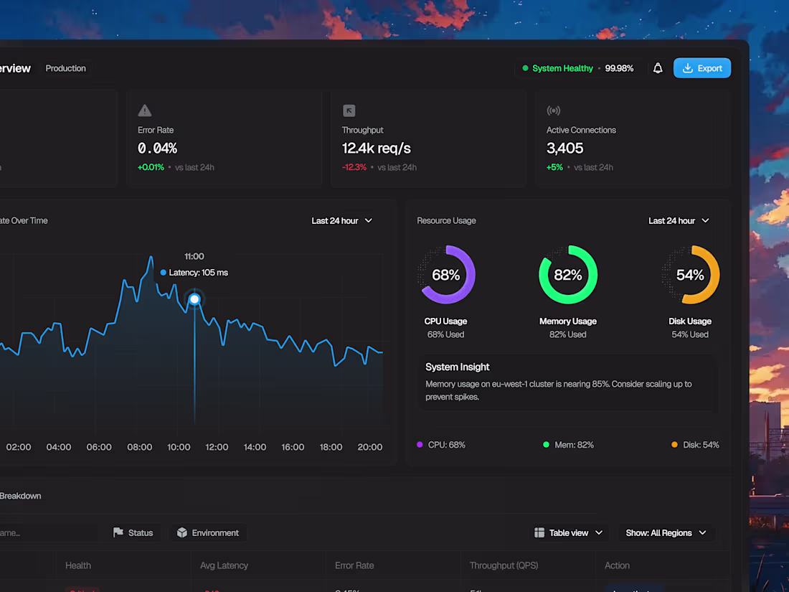Toggle the Mem: 82% legend item
This screenshot has width=789, height=592.
[x=568, y=444]
